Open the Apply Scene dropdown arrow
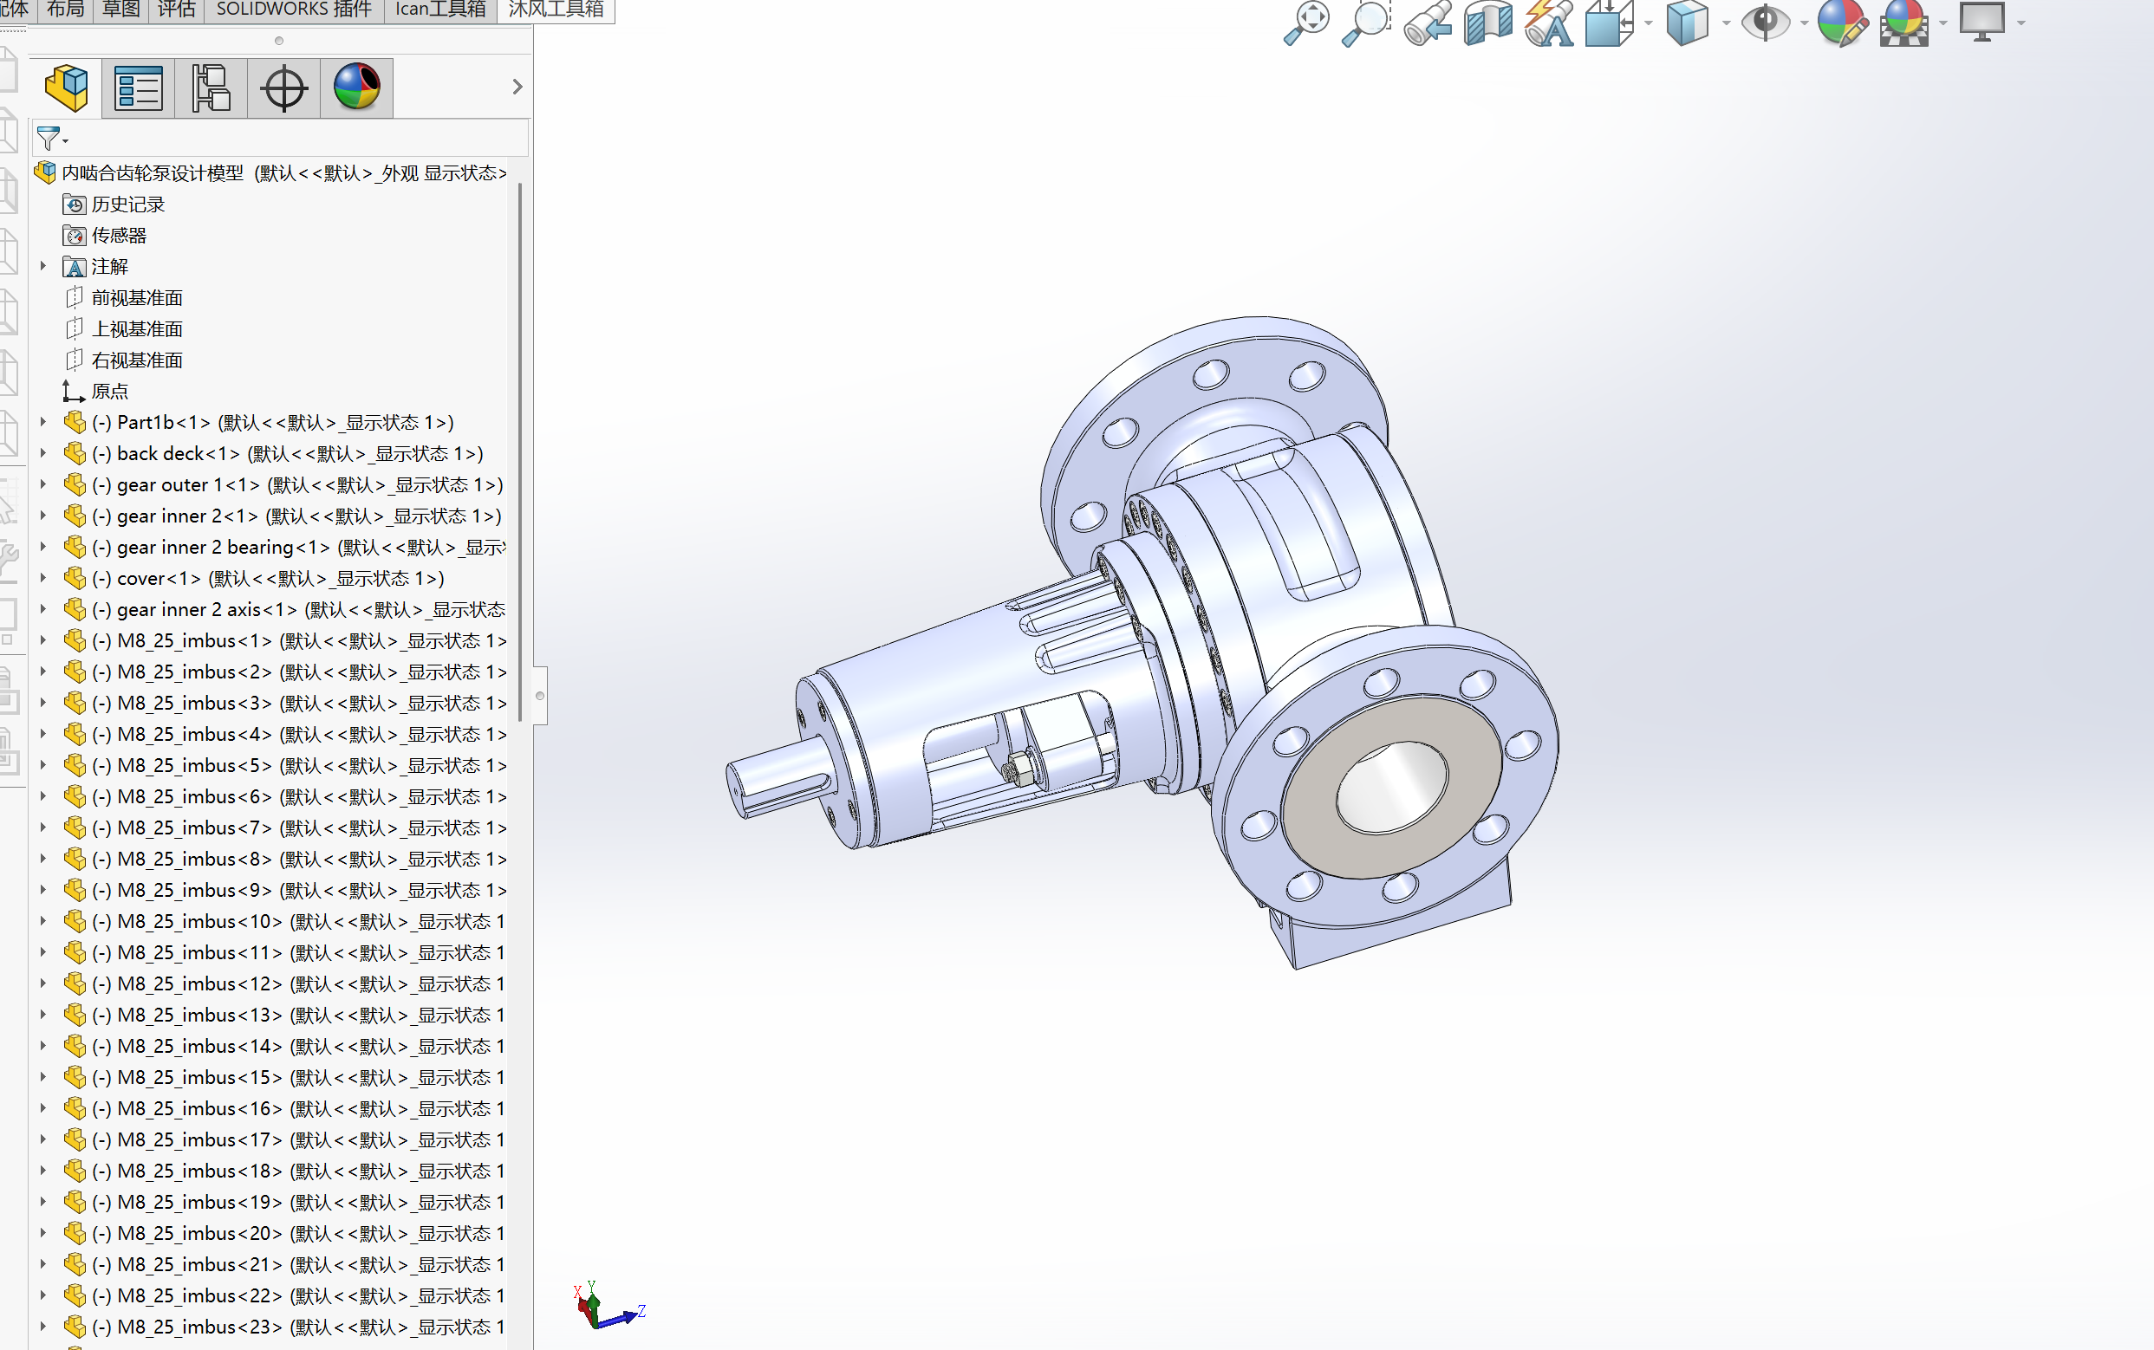 (x=1943, y=23)
